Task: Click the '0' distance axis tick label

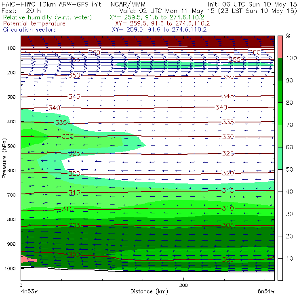Action: coord(21,285)
